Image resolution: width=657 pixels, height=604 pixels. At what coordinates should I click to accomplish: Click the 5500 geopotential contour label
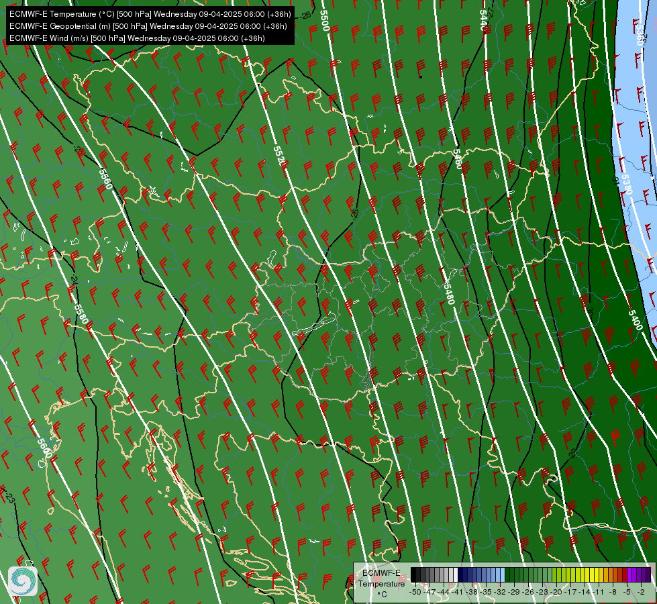coord(324,20)
